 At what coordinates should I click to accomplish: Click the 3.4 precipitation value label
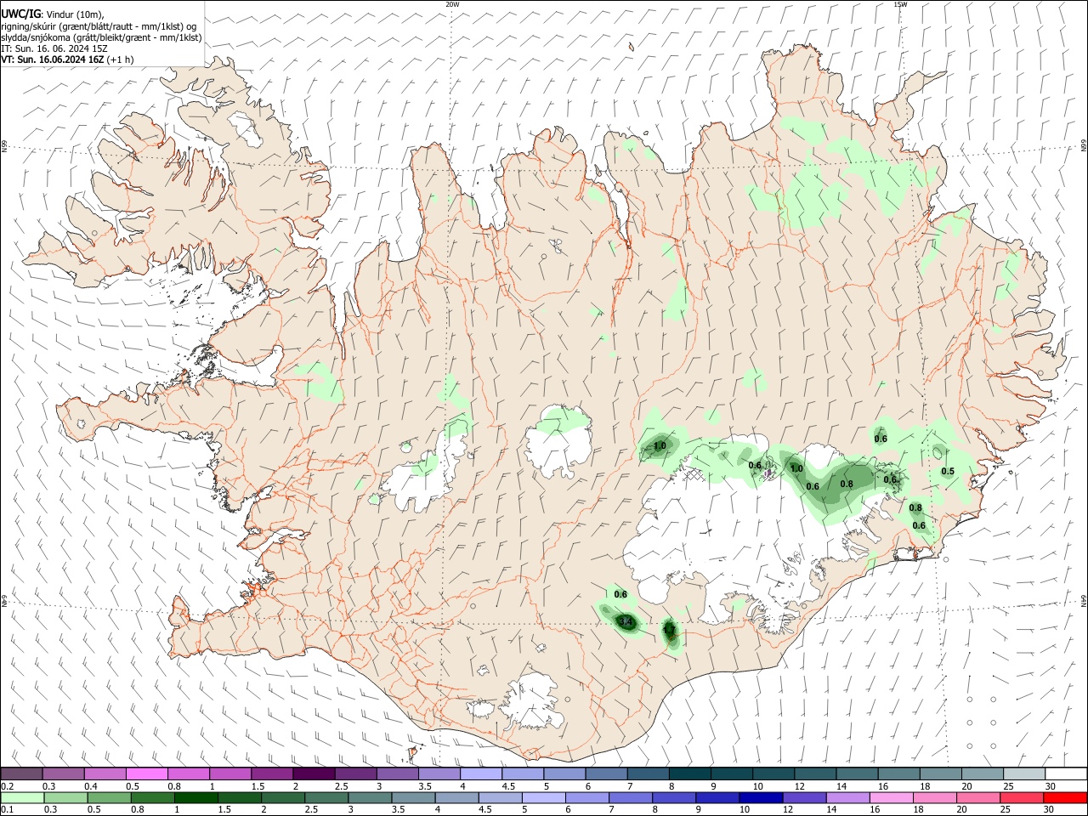[626, 622]
